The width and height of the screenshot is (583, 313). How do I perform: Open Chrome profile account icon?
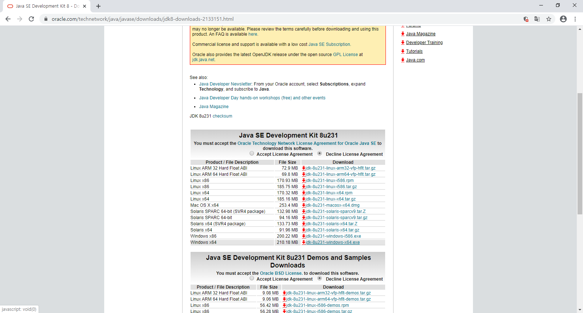coord(563,19)
